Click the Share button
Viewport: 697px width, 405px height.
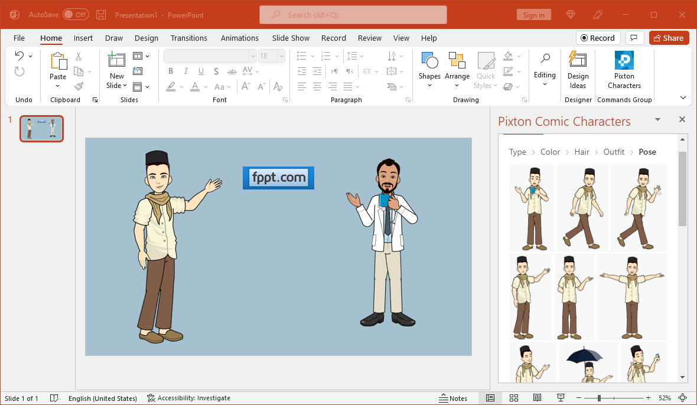[669, 38]
